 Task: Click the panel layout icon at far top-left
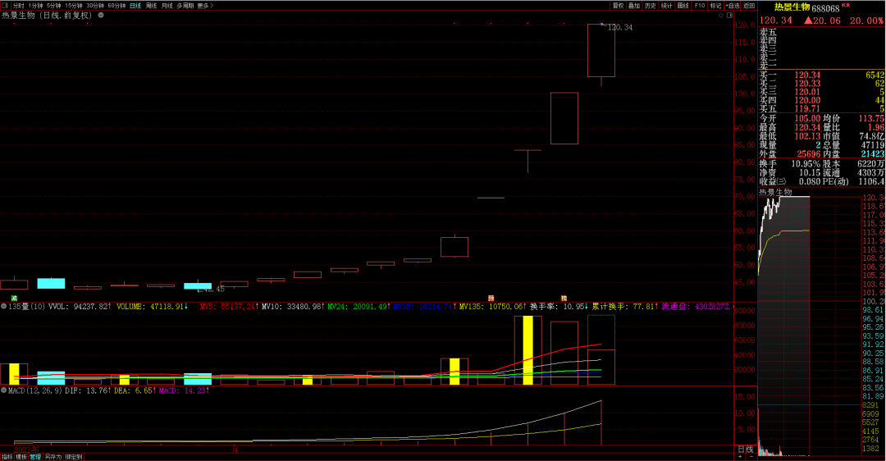[5, 5]
